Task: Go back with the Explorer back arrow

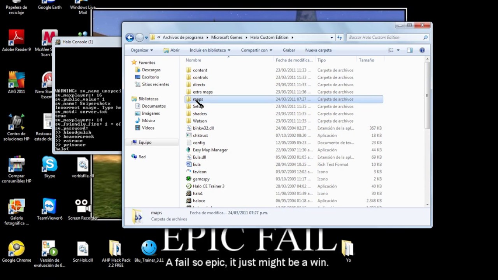Action: tap(130, 37)
